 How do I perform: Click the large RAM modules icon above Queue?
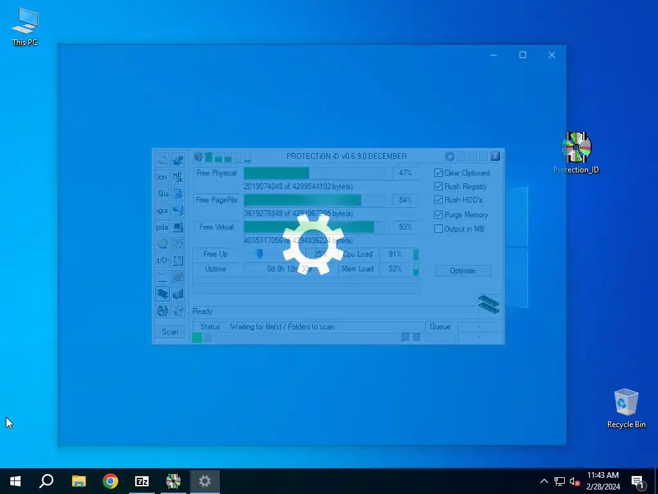(489, 304)
